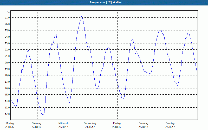Click the week's highest temperature peak above 27,0
208x130 pixels.
(x=82, y=16)
